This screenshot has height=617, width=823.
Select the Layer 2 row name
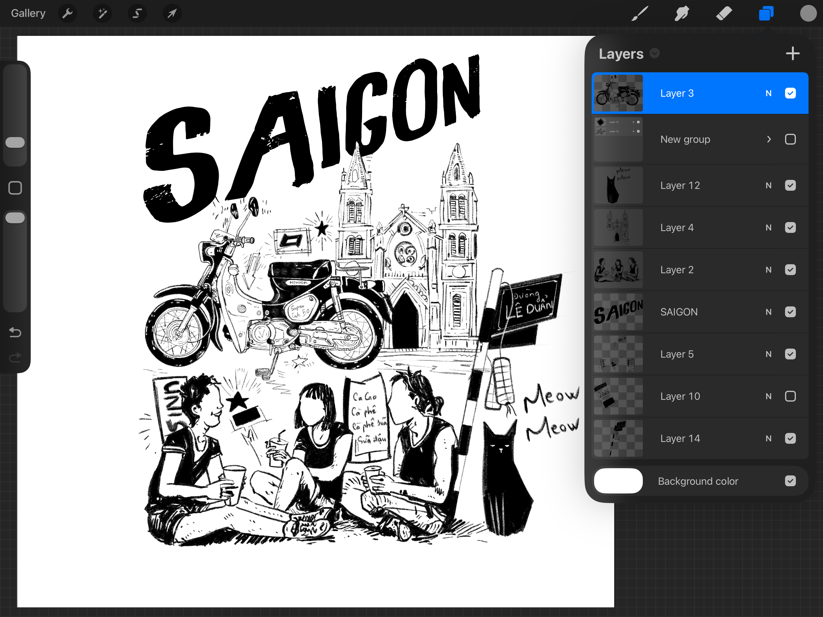tap(677, 270)
